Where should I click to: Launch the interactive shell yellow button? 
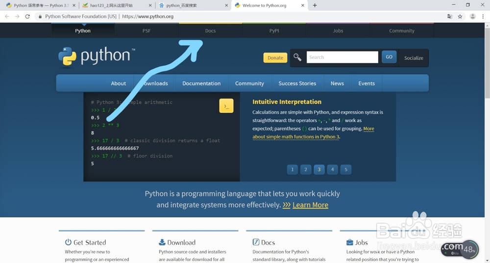pyautogui.click(x=226, y=106)
